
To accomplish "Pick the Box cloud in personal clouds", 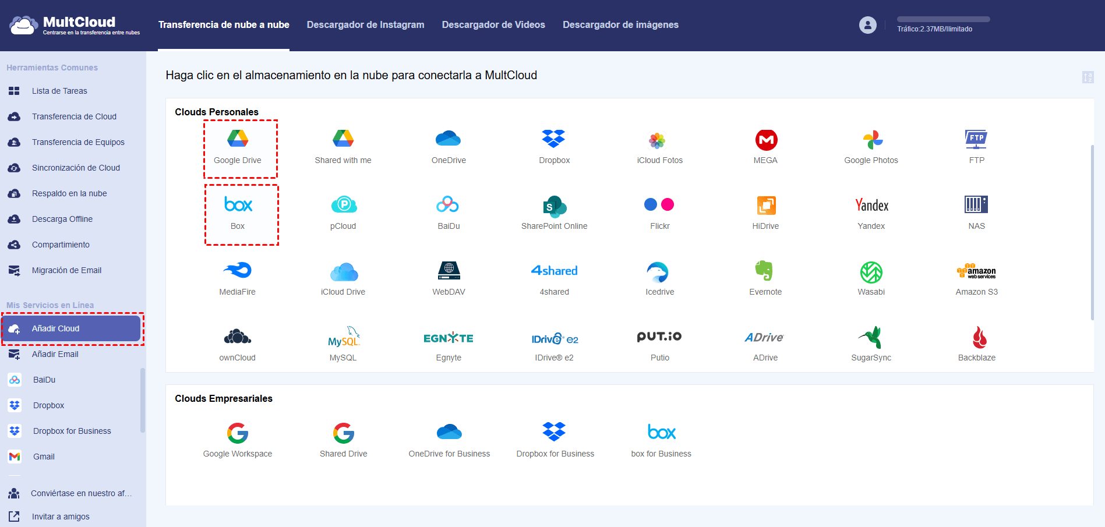I will click(238, 213).
